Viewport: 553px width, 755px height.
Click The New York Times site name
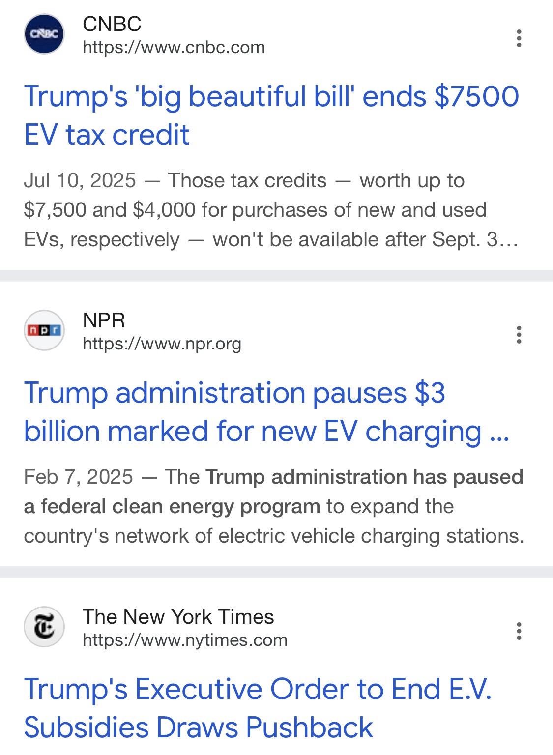click(178, 617)
